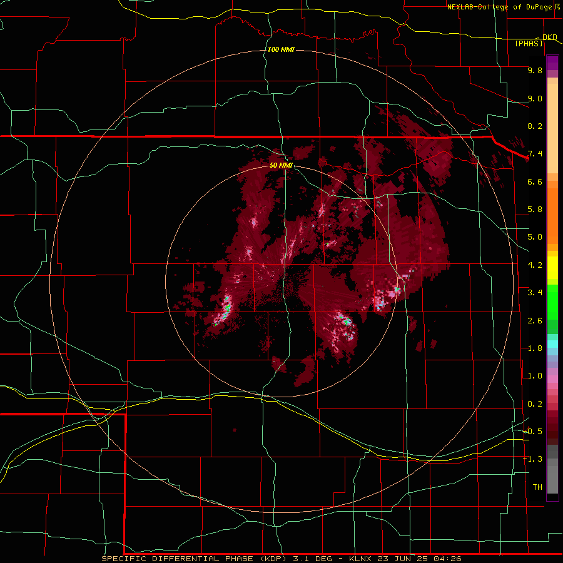Screen dimensions: 563x563
Task: Click the 50 NMI range ring label
Action: pyautogui.click(x=281, y=165)
